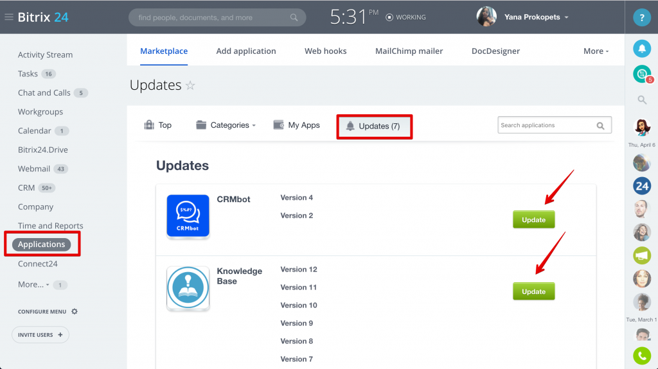Image resolution: width=658 pixels, height=369 pixels.
Task: Click the Knowledge Base app icon
Action: [188, 288]
